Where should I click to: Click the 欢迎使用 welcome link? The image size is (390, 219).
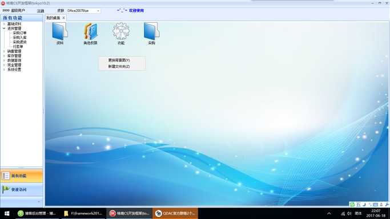pyautogui.click(x=136, y=10)
